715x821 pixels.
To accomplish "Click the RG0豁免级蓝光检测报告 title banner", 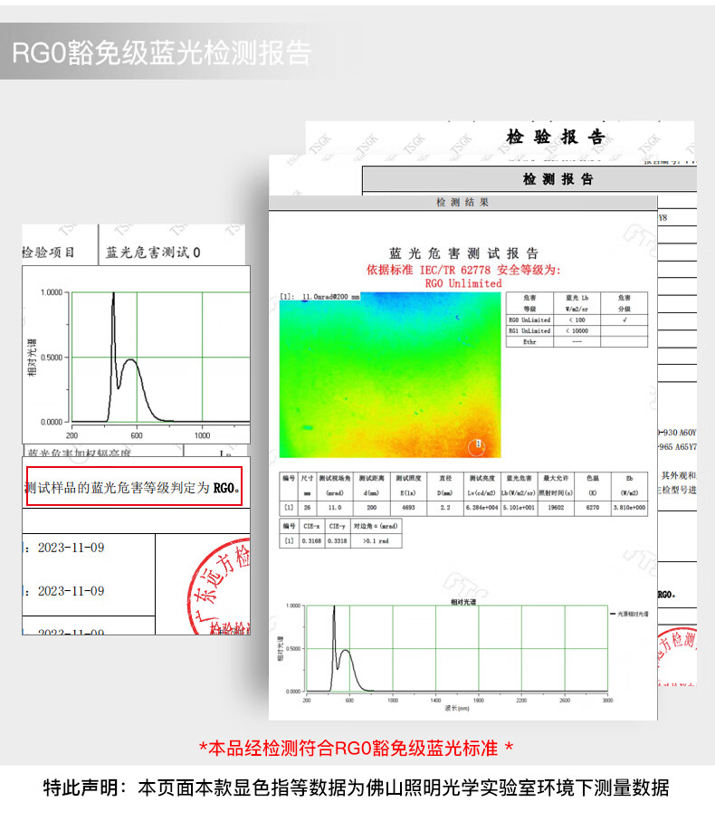I will click(162, 53).
